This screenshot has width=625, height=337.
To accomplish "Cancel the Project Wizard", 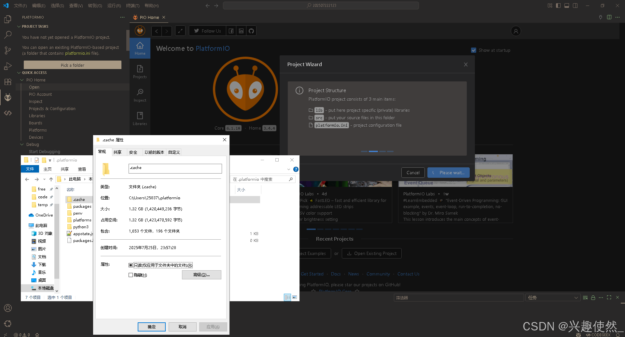I will click(413, 173).
